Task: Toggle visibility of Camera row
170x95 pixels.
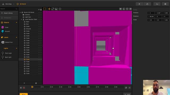Action: pos(39,15)
